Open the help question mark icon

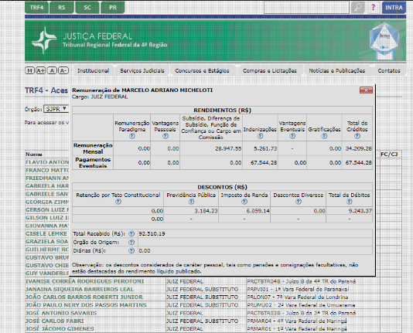(374, 8)
